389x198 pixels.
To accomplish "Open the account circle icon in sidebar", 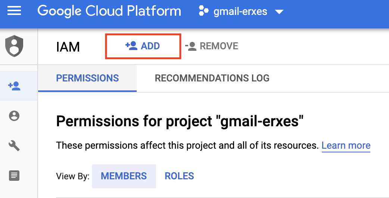I will point(14,116).
